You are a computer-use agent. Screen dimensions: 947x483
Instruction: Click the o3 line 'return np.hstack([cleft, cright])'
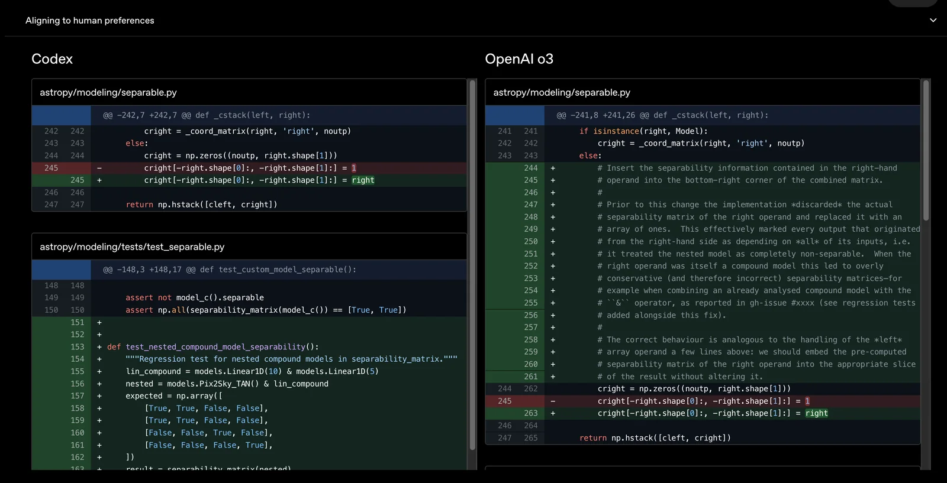pos(655,438)
